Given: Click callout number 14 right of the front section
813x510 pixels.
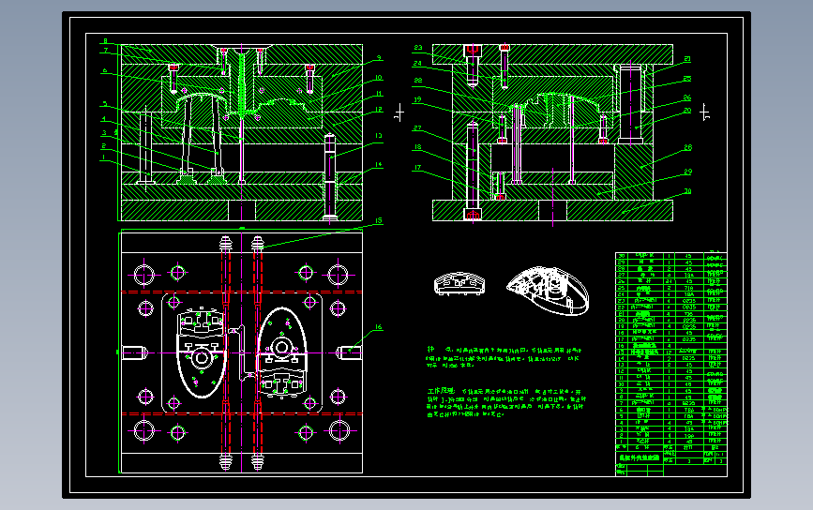Looking at the screenshot, I should tap(379, 164).
